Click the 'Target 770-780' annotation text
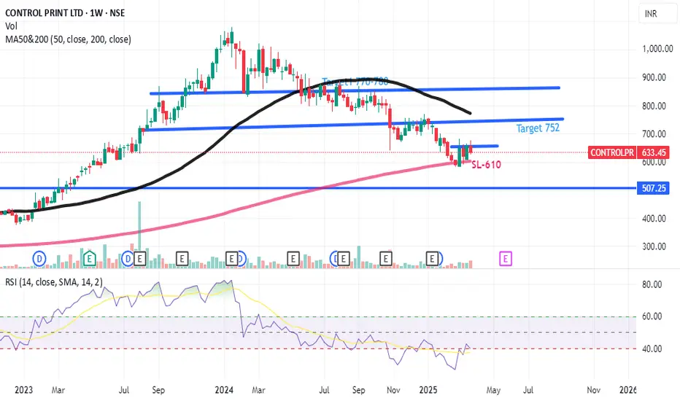The image size is (680, 401). [x=355, y=82]
